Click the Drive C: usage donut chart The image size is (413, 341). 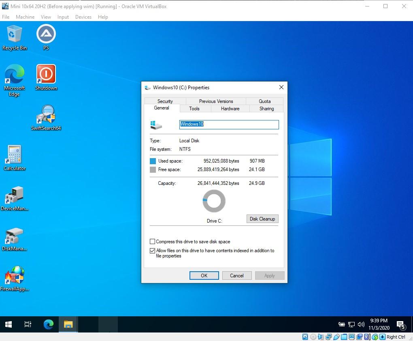(214, 201)
